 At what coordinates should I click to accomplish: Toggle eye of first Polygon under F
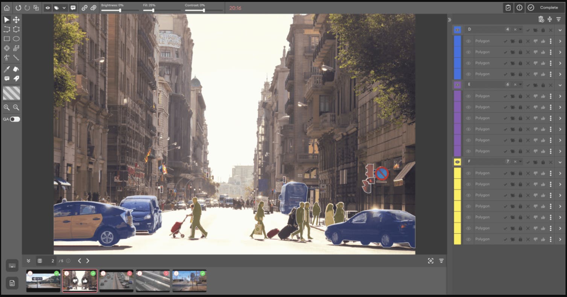pyautogui.click(x=468, y=173)
